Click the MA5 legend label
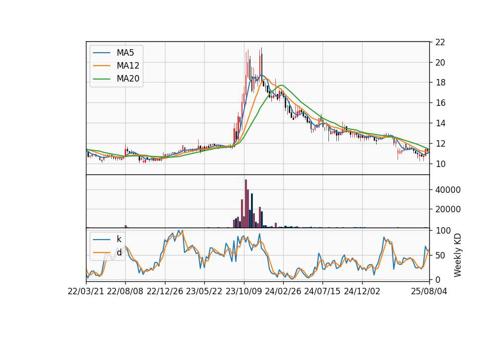This screenshot has width=477, height=343. tap(125, 53)
